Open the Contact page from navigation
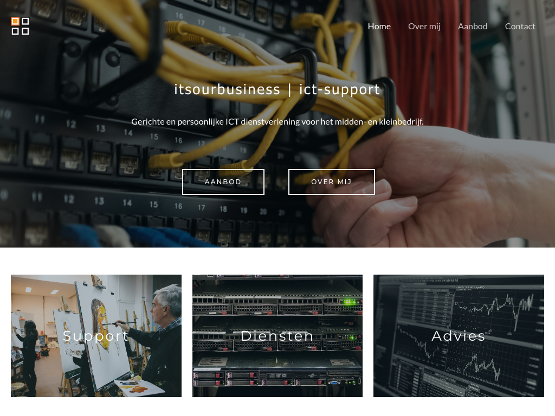The height and width of the screenshot is (416, 555). 520,26
